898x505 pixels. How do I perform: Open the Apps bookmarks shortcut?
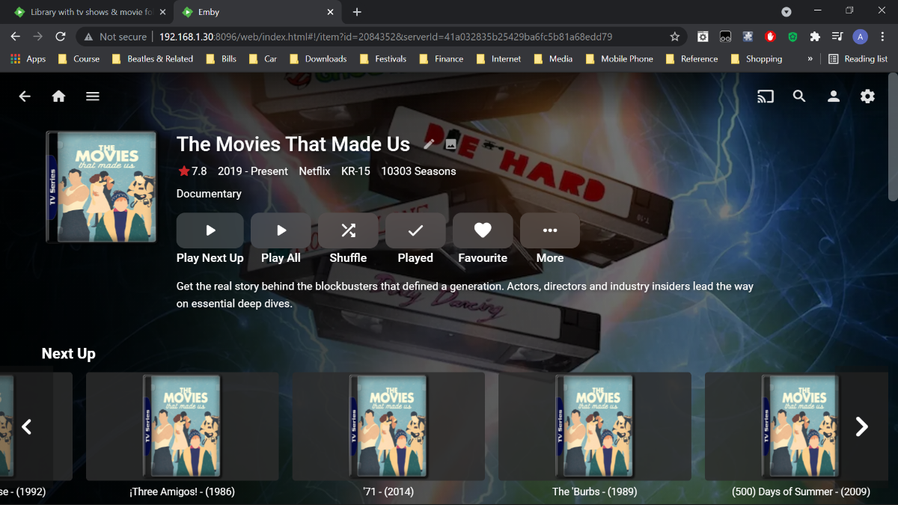(x=28, y=59)
